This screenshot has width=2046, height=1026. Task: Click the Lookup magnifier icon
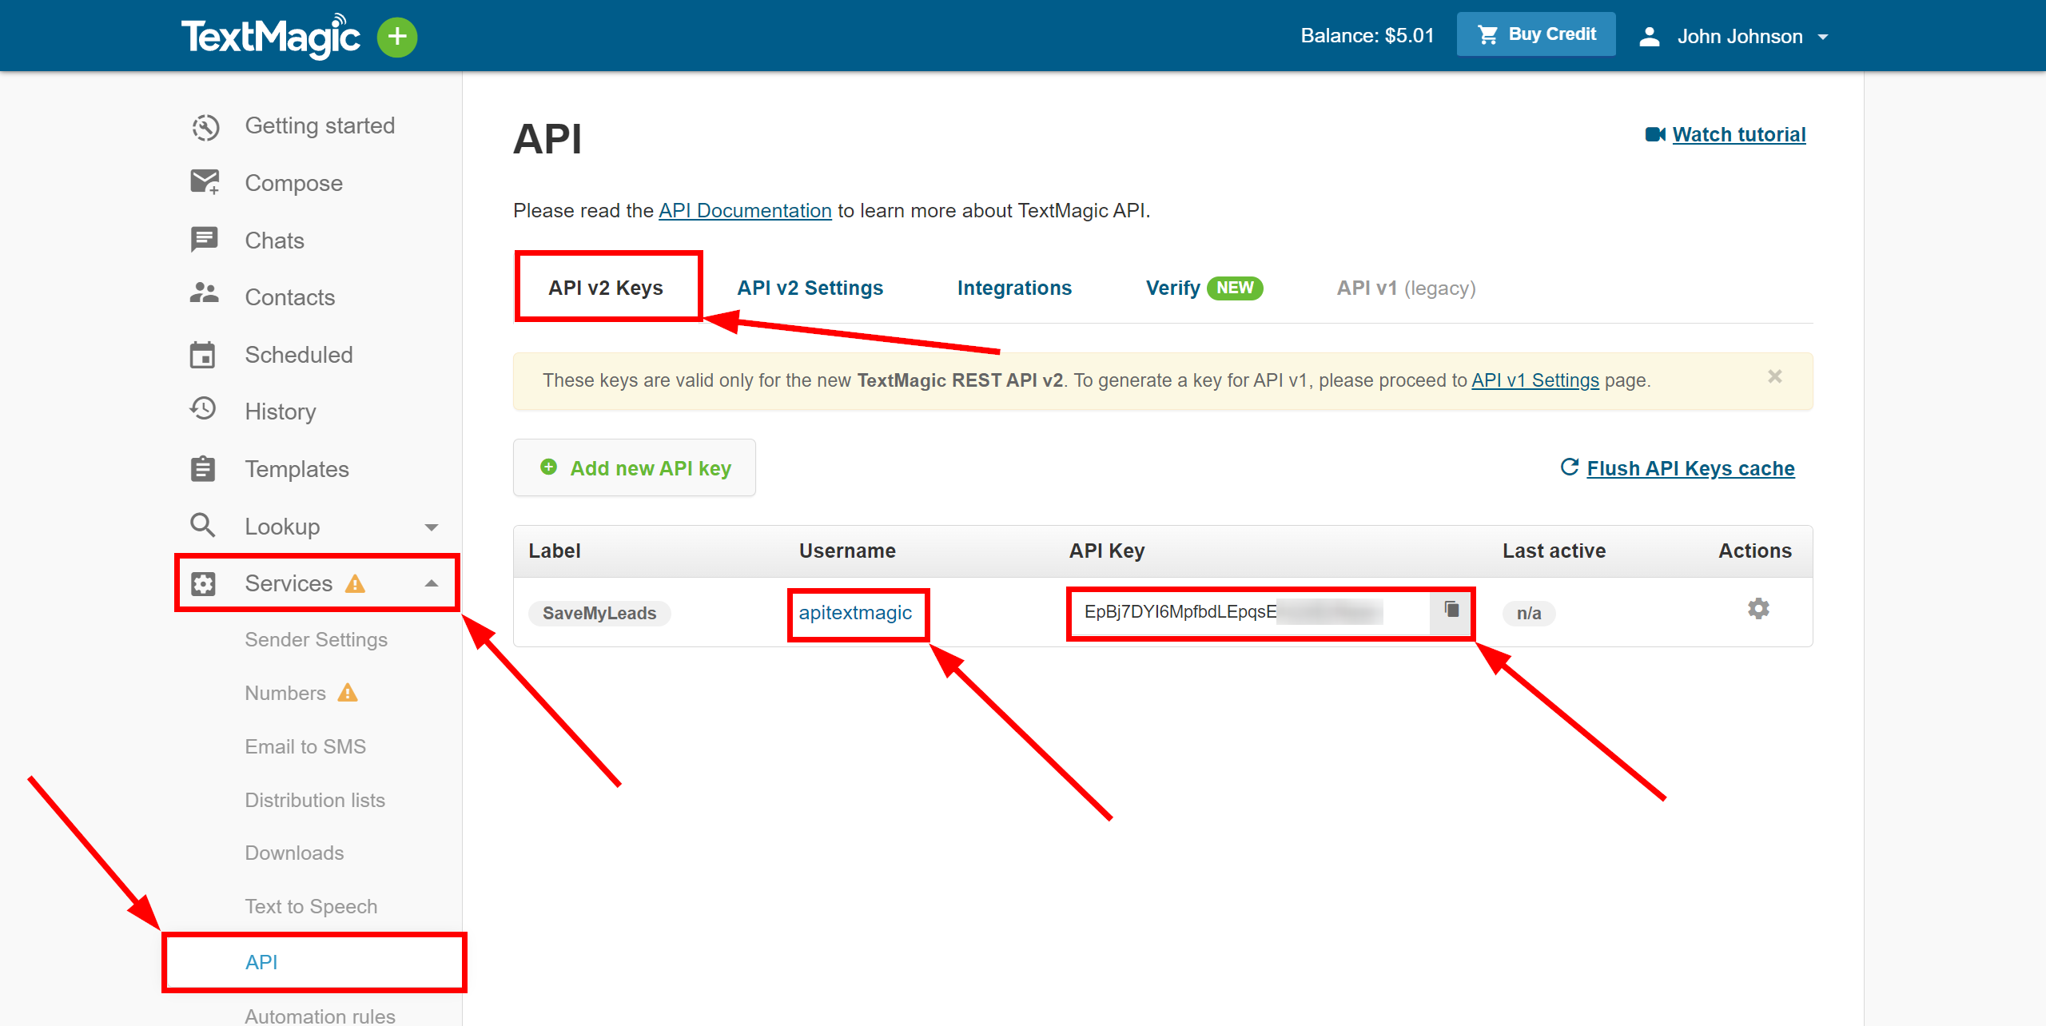pyautogui.click(x=203, y=525)
